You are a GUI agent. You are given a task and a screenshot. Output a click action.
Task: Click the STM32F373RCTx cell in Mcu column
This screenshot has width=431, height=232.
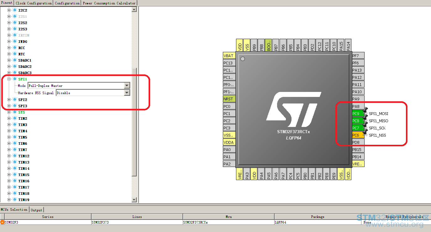click(x=229, y=222)
